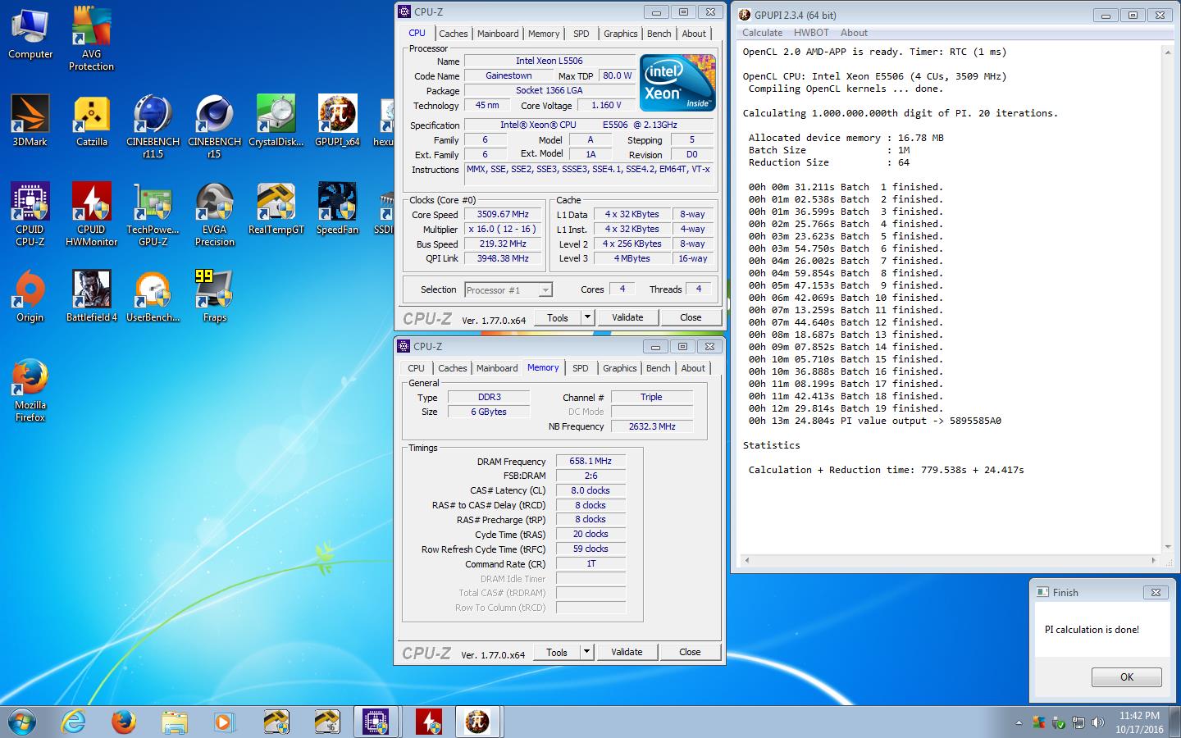Open Windows Media Player from taskbar

tap(224, 722)
